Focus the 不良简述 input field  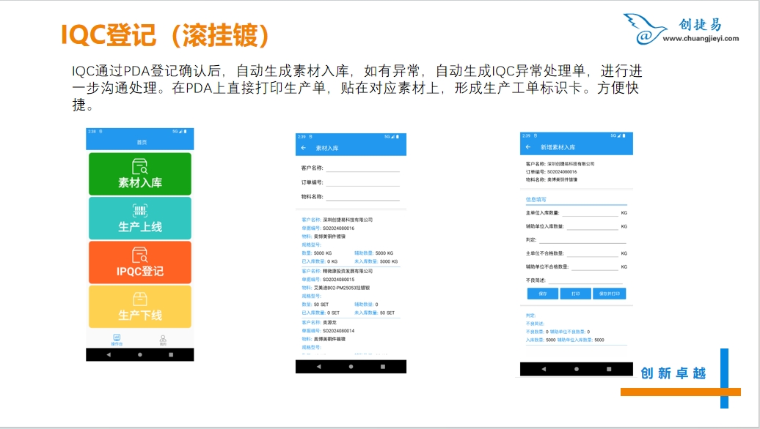tap(585, 280)
